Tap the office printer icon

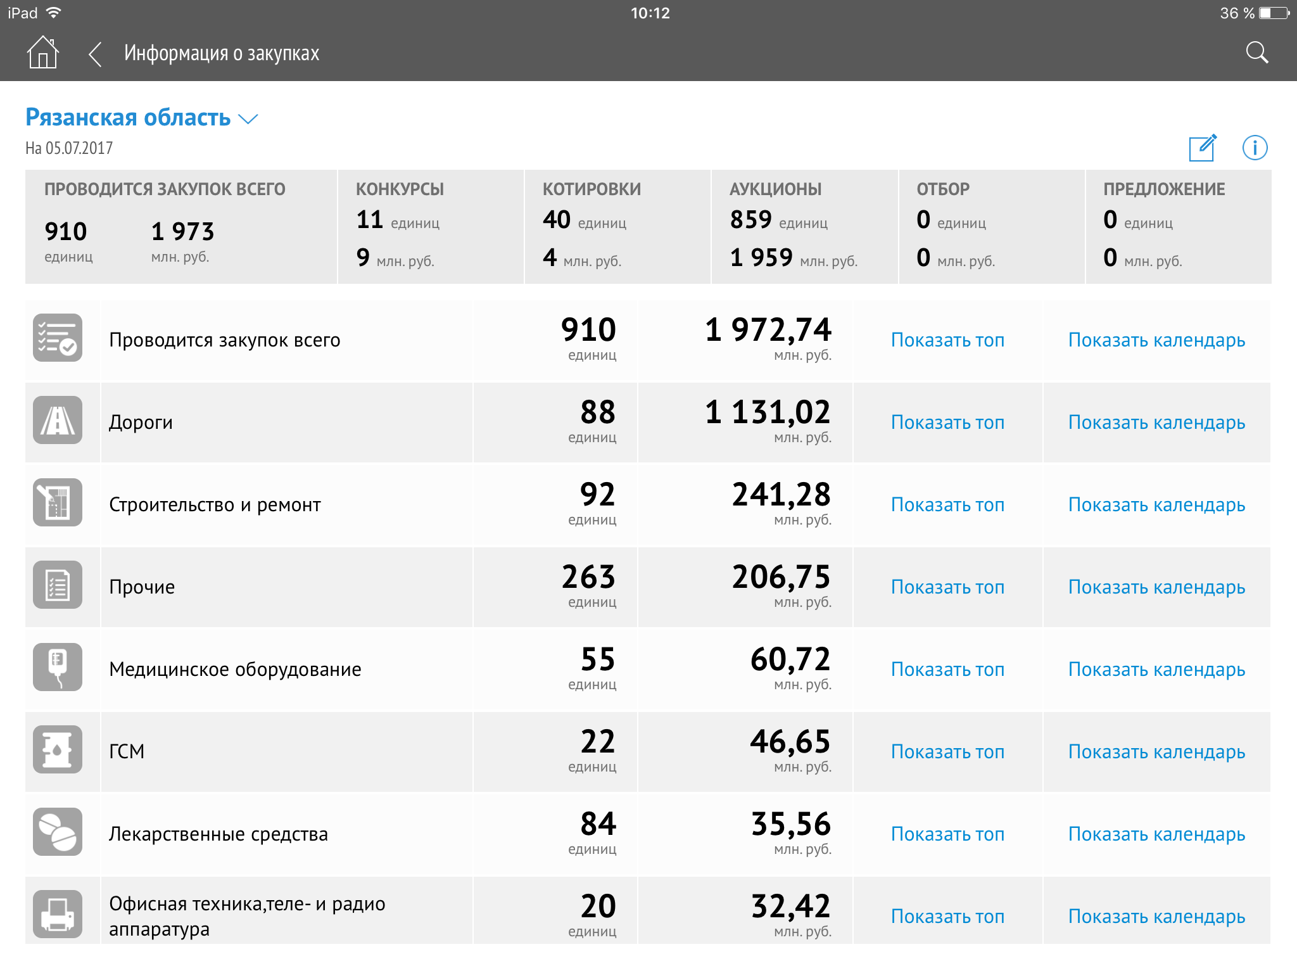pos(58,915)
